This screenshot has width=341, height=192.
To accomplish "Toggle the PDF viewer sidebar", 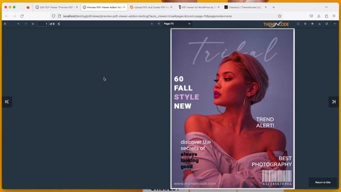I will click(x=5, y=23).
